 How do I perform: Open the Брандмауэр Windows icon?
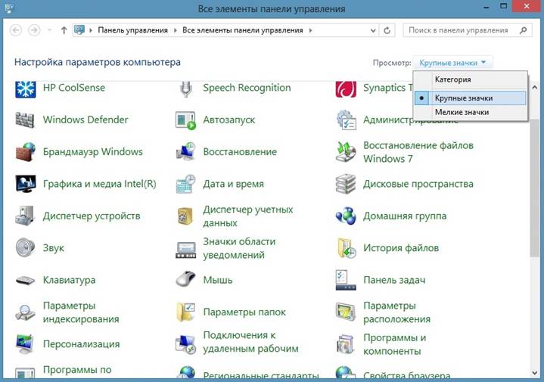click(x=25, y=152)
